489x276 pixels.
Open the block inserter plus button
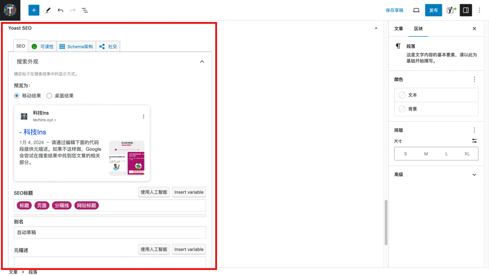34,10
